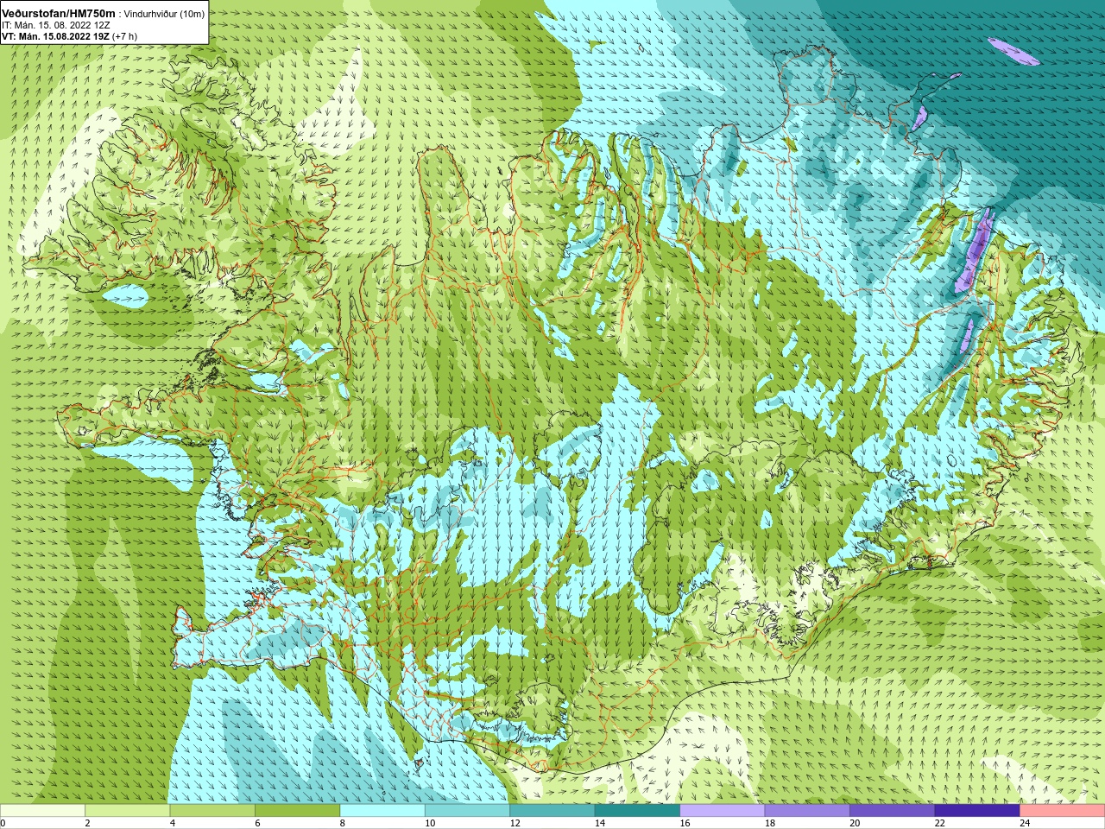Click the legend tick label 4

tap(172, 823)
